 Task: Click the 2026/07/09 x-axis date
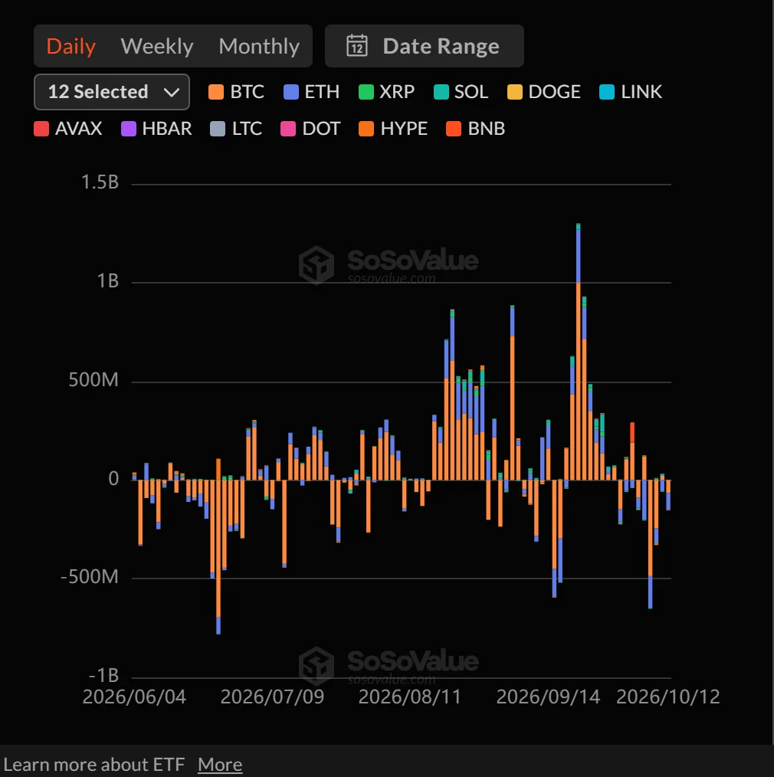272,697
